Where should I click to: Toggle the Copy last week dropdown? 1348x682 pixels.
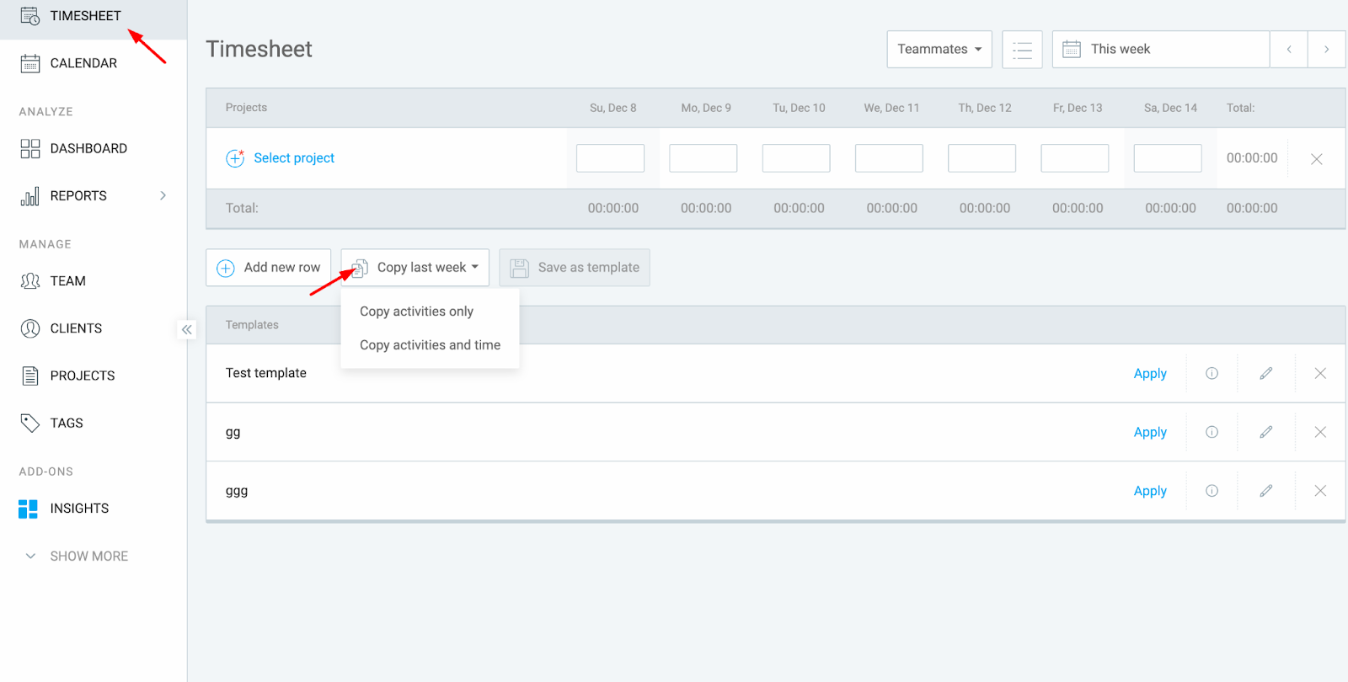[415, 268]
